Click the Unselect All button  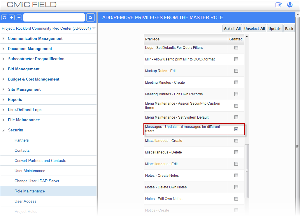[x=255, y=28]
